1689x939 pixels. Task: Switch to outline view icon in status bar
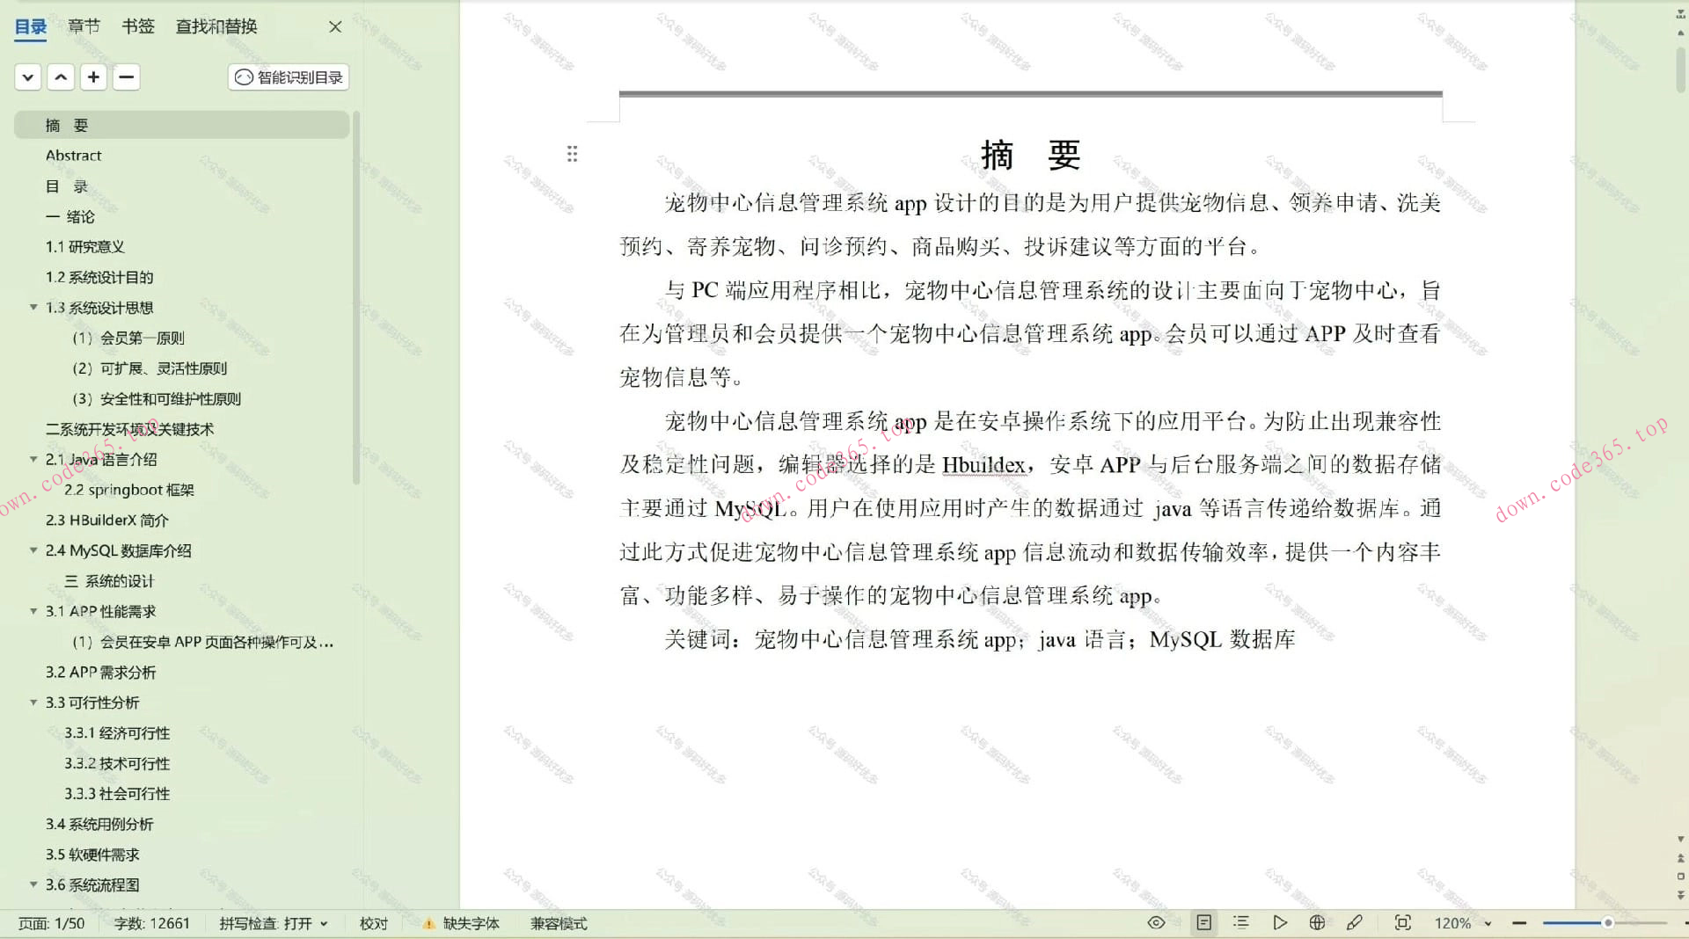pos(1241,922)
